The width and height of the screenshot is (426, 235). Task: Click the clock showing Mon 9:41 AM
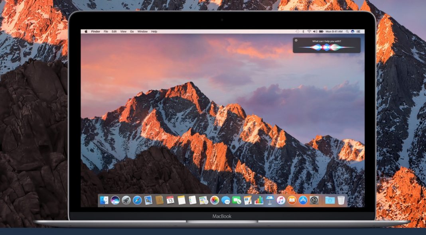click(x=334, y=32)
